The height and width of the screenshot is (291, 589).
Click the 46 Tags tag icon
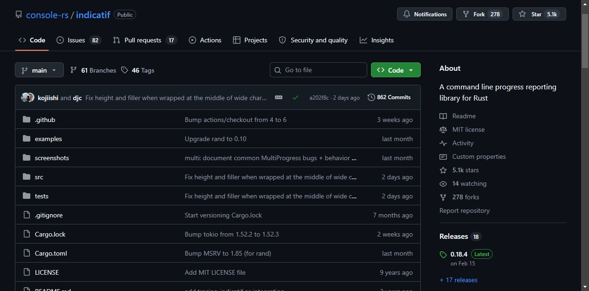(124, 70)
